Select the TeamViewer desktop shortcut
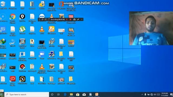The image size is (173, 97). [42, 16]
